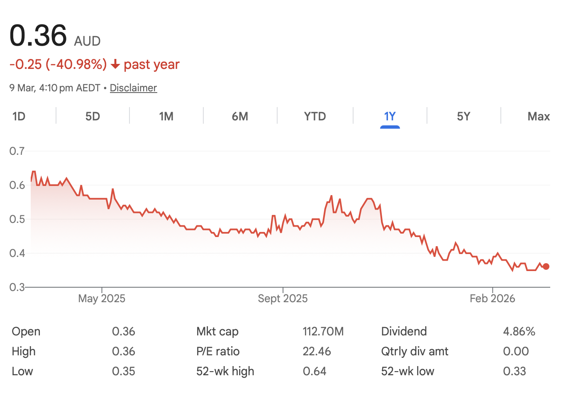This screenshot has height=396, width=561.
Task: Click the May 2025 axis label
Action: 102,298
